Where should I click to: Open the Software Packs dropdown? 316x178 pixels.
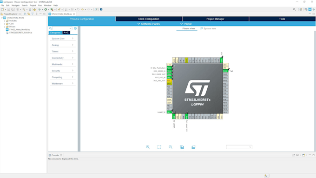click(149, 24)
